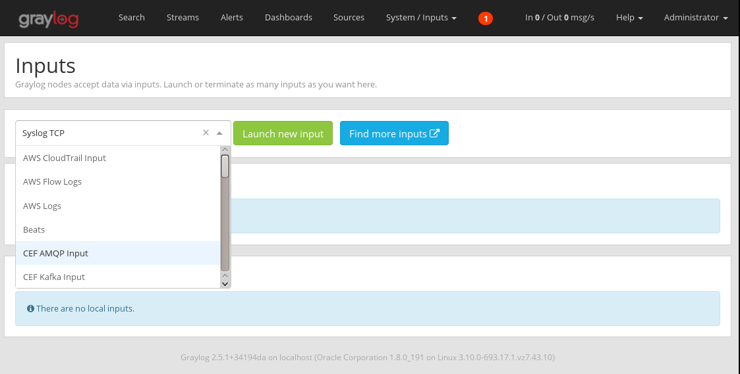
Task: Select AWS CloudTrail Input option
Action: (x=118, y=158)
